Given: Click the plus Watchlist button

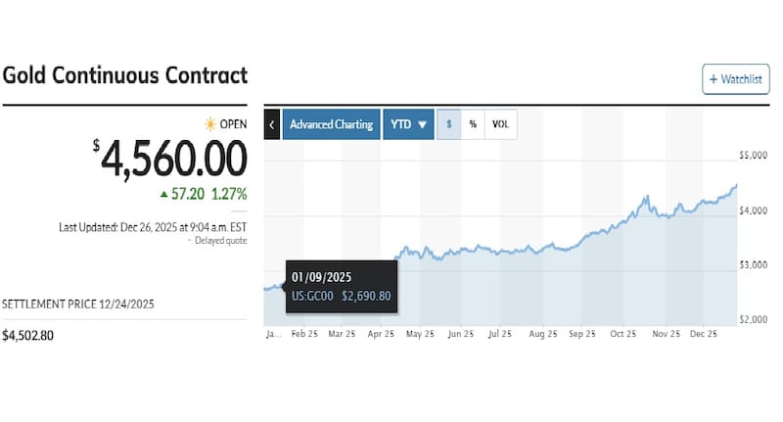Looking at the screenshot, I should click(736, 79).
